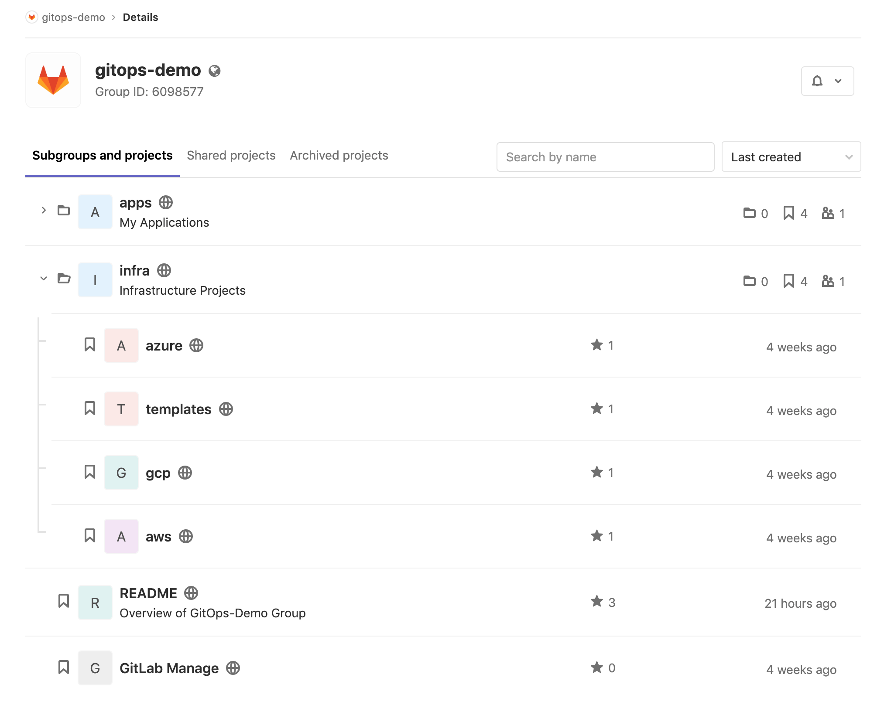Click the Search by name input field
The image size is (884, 715).
tap(605, 157)
